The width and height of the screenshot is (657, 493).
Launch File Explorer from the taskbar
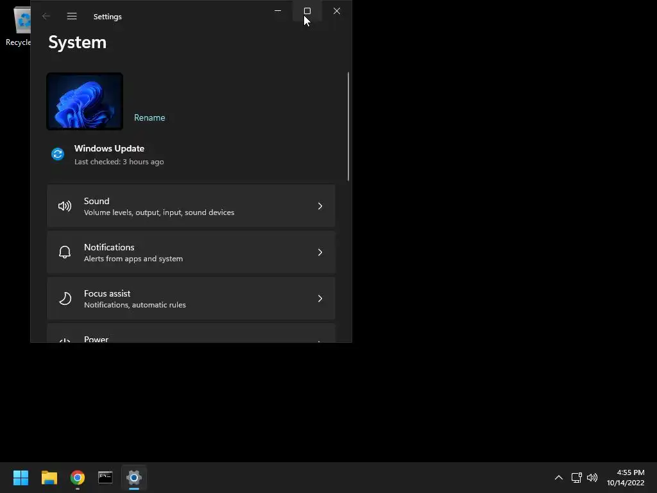pyautogui.click(x=49, y=478)
